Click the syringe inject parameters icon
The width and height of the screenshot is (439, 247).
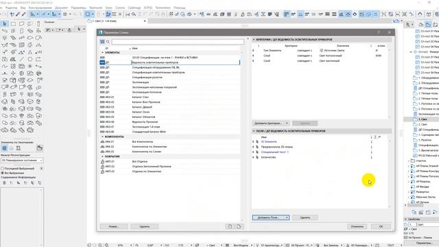click(23, 14)
